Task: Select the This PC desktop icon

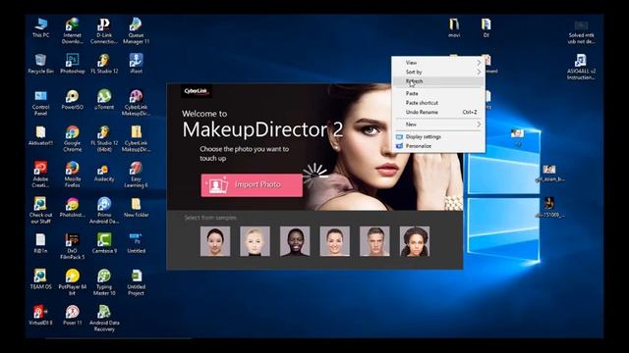Action: (x=40, y=28)
